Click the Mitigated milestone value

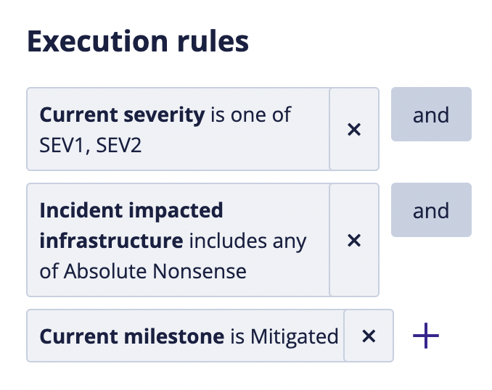pyautogui.click(x=295, y=336)
